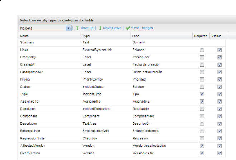This screenshot has height=160, width=236.
Task: Toggle Required checkbox for FixedVersion
Action: pos(202,153)
